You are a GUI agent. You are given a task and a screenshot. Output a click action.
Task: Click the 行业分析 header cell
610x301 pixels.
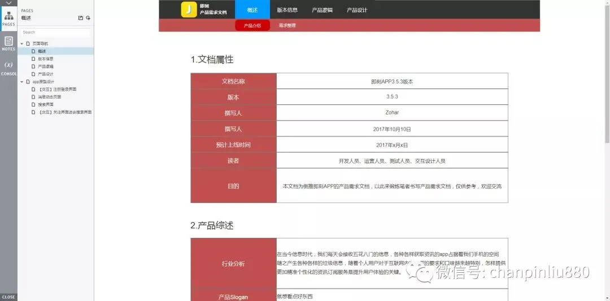(x=233, y=264)
